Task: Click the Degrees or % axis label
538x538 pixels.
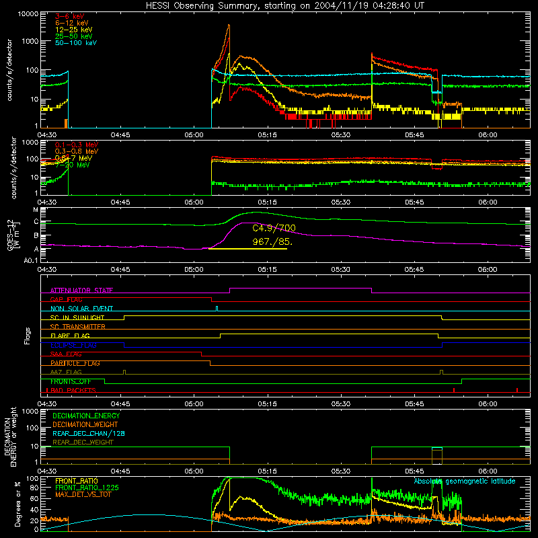Action: pyautogui.click(x=17, y=504)
